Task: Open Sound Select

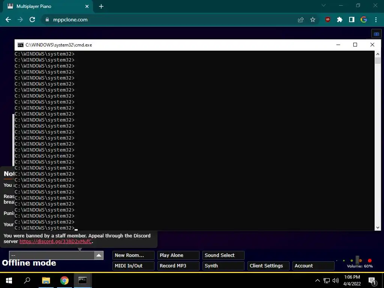Action: tap(223, 255)
